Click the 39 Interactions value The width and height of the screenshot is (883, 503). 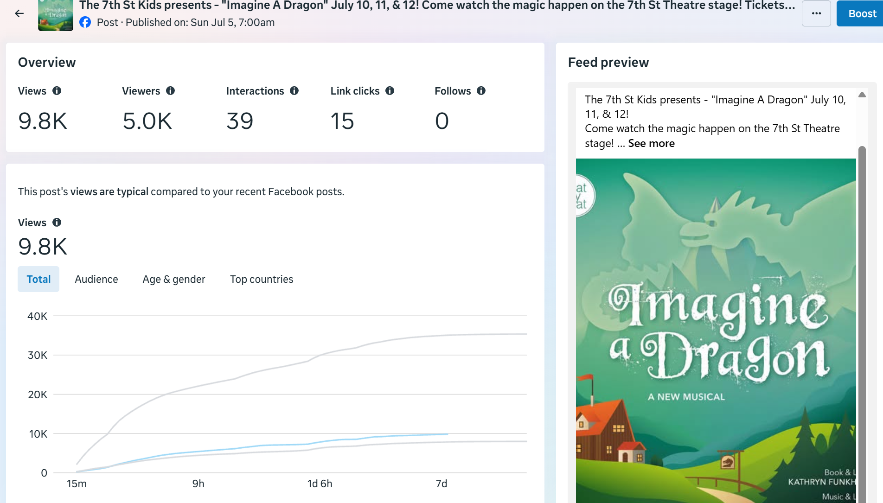(x=240, y=121)
